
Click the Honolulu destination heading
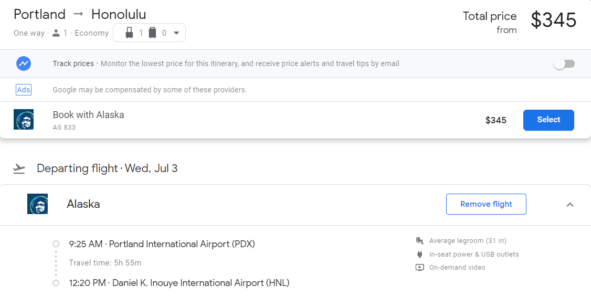118,14
